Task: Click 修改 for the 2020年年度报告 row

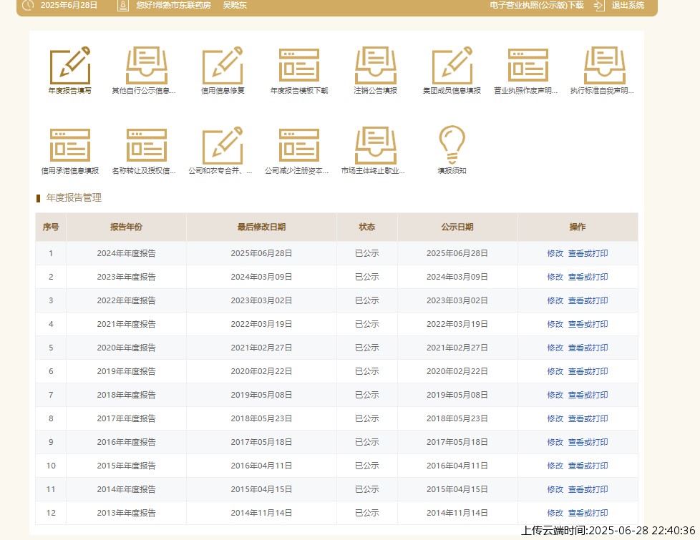Action: click(x=555, y=348)
